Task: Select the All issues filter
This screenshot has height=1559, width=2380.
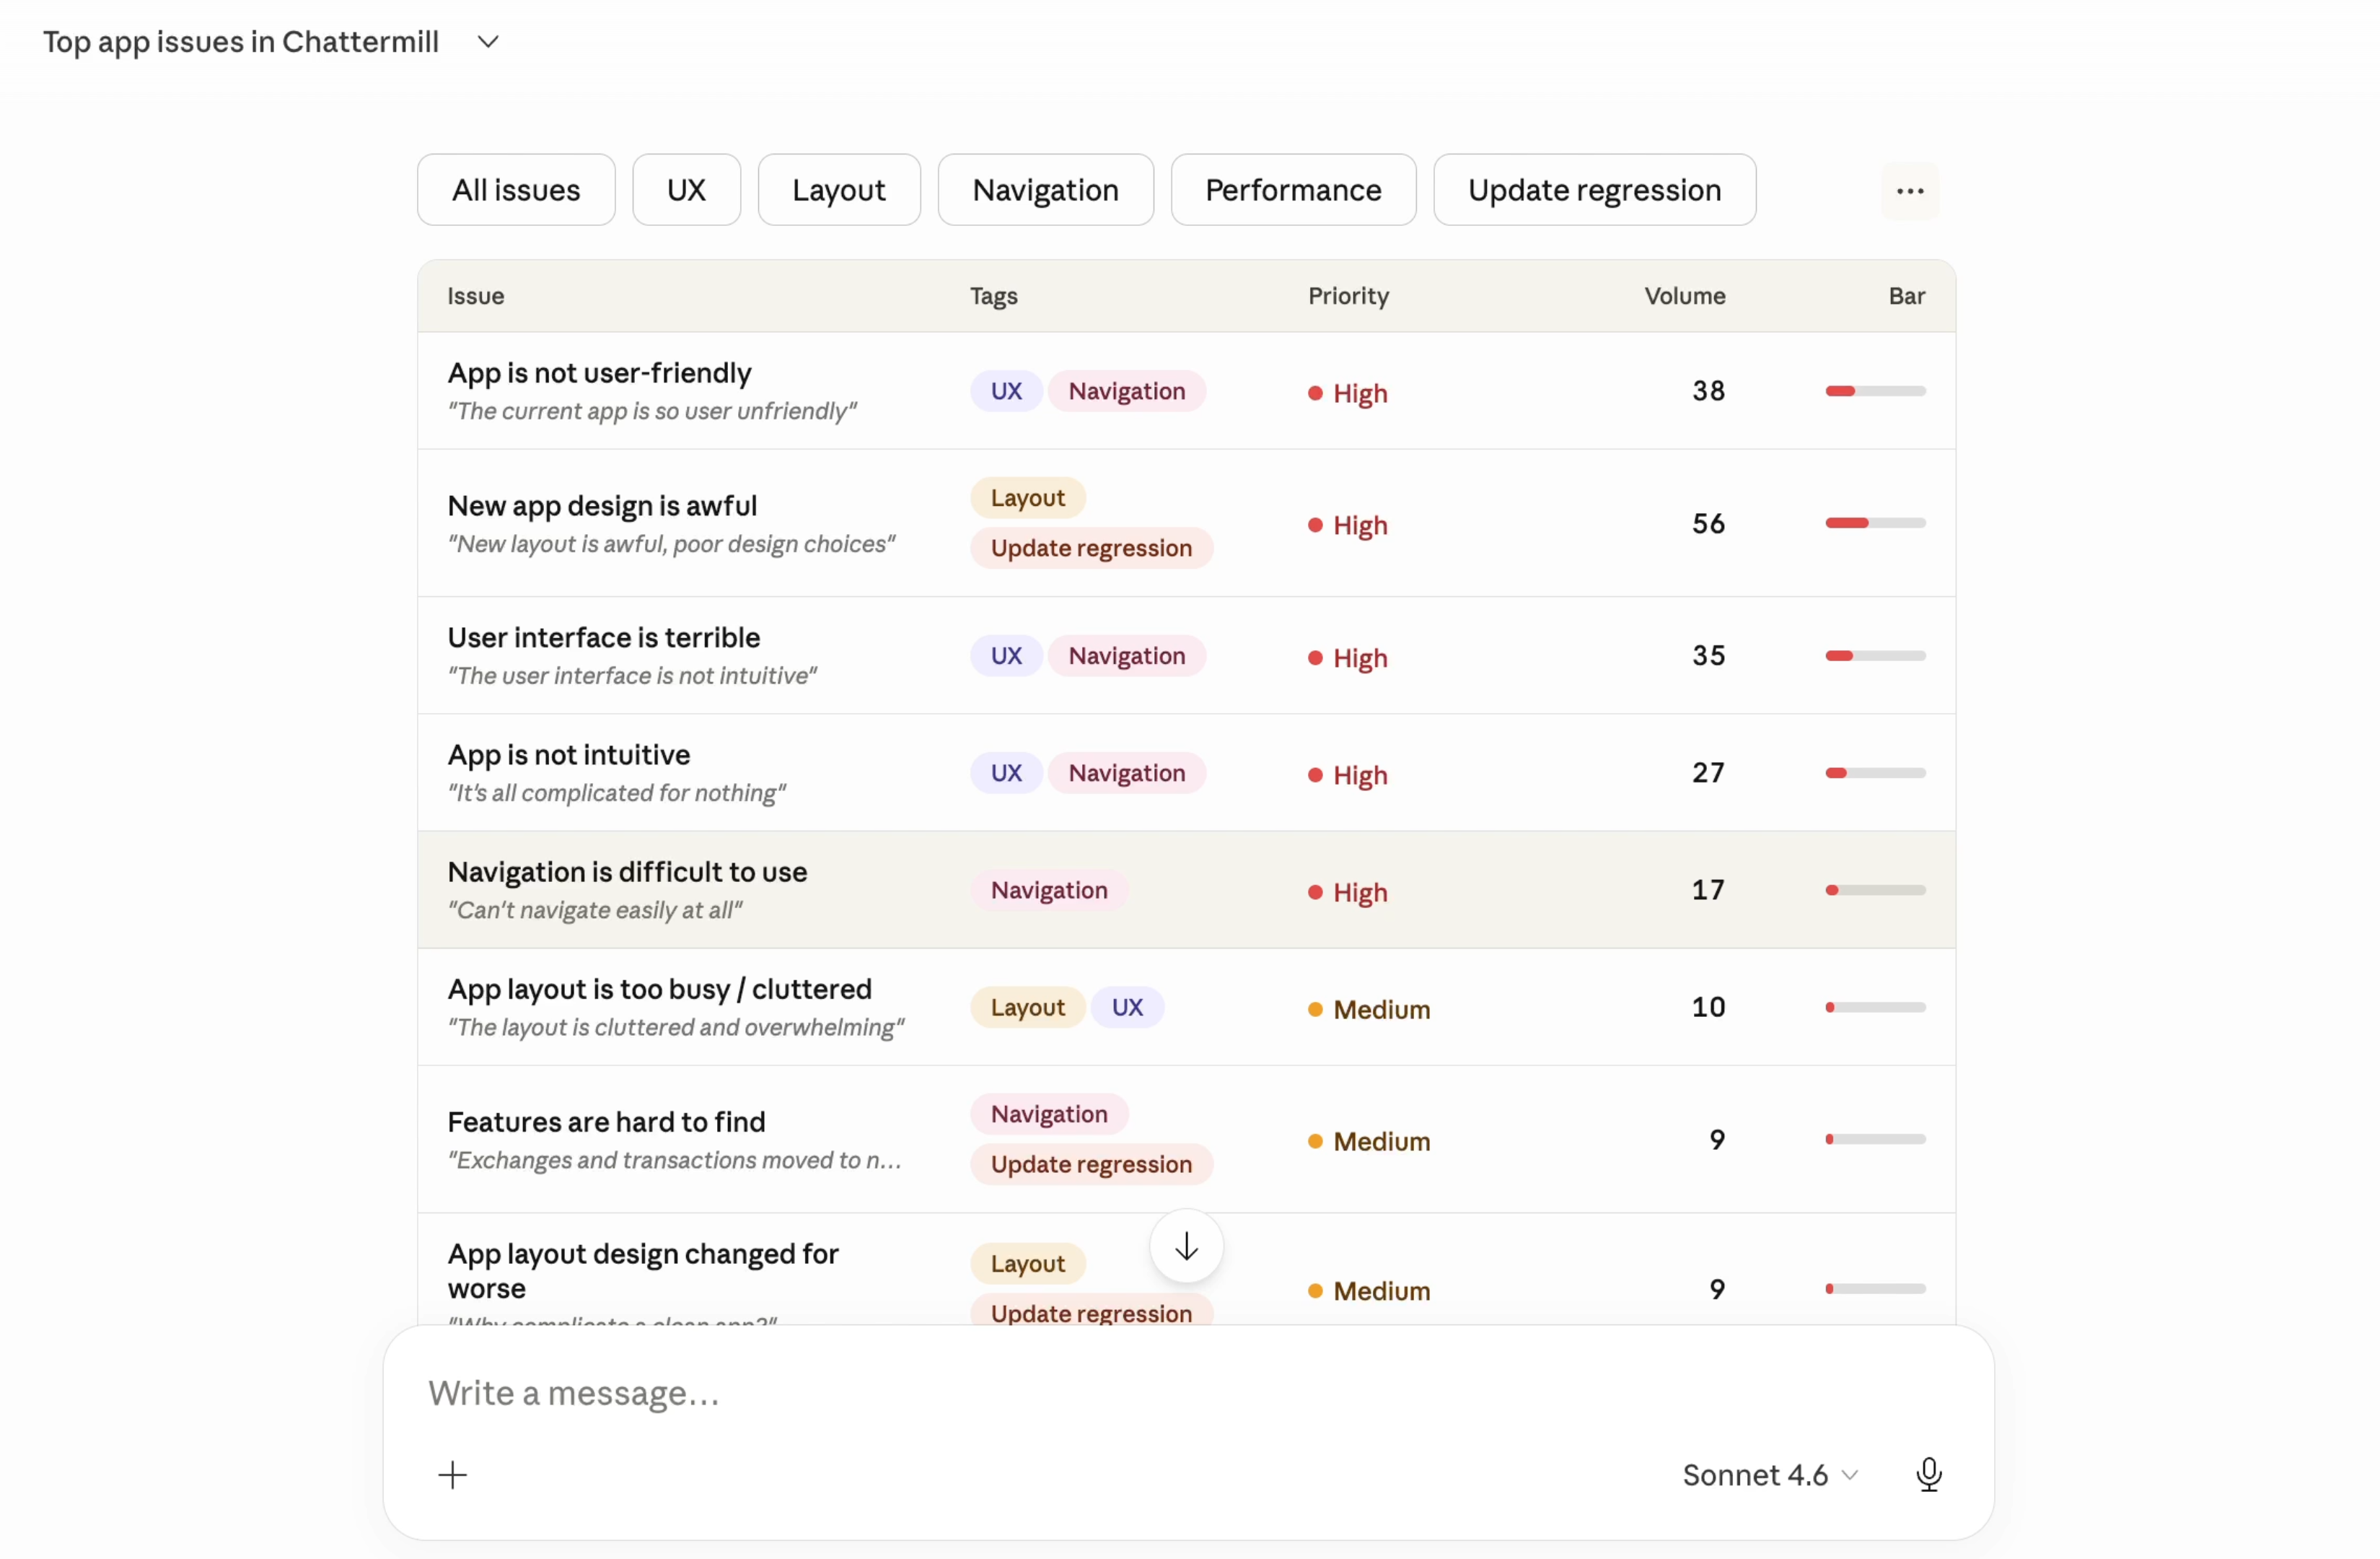Action: [x=516, y=190]
